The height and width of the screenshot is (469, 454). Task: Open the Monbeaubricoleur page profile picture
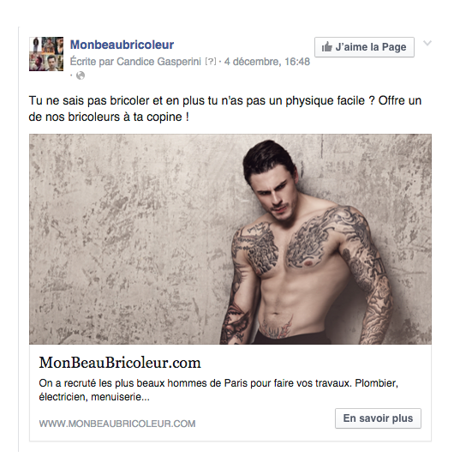[46, 54]
